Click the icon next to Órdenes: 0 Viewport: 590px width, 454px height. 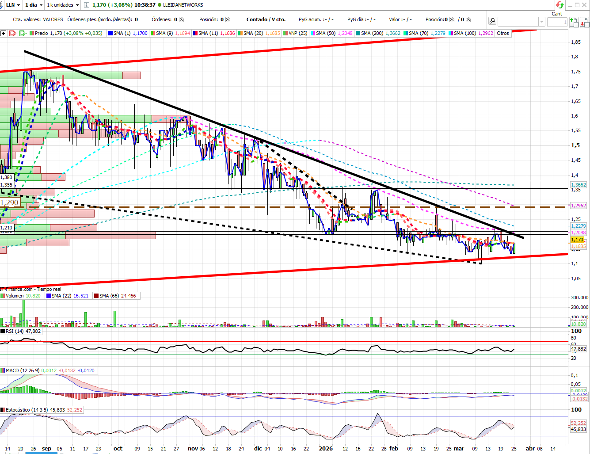pyautogui.click(x=181, y=19)
